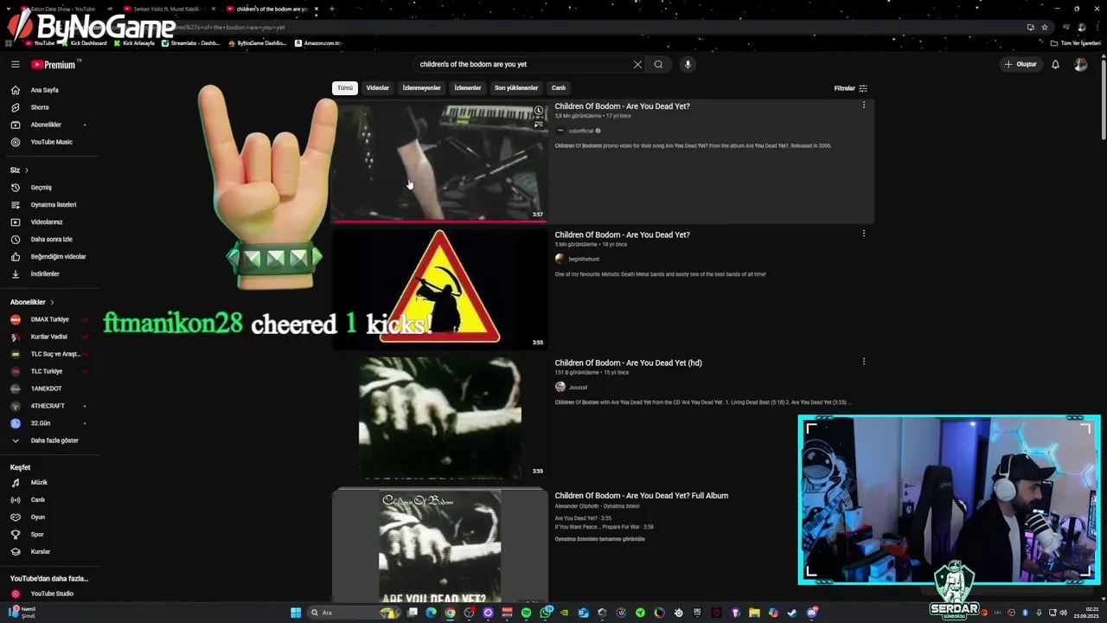Select the Canlı filter chip

point(559,87)
